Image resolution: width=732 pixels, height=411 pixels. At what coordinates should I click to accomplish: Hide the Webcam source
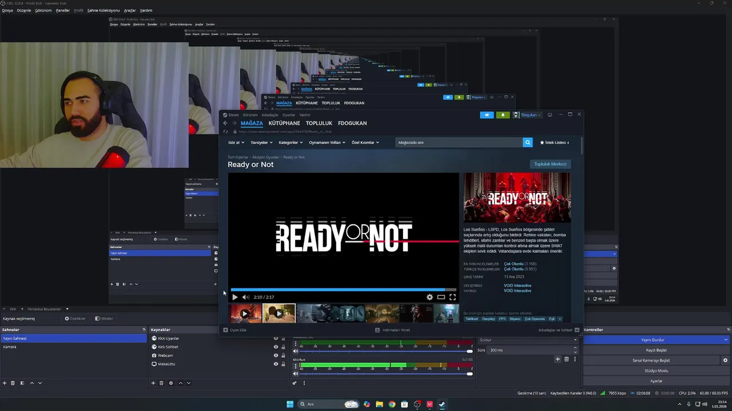click(276, 356)
